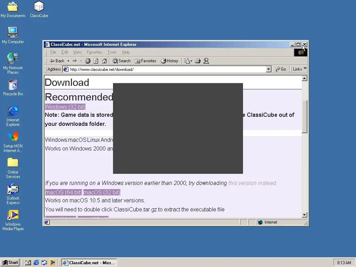The image size is (356, 267).
Task: Open the Help menu
Action: (x=126, y=52)
